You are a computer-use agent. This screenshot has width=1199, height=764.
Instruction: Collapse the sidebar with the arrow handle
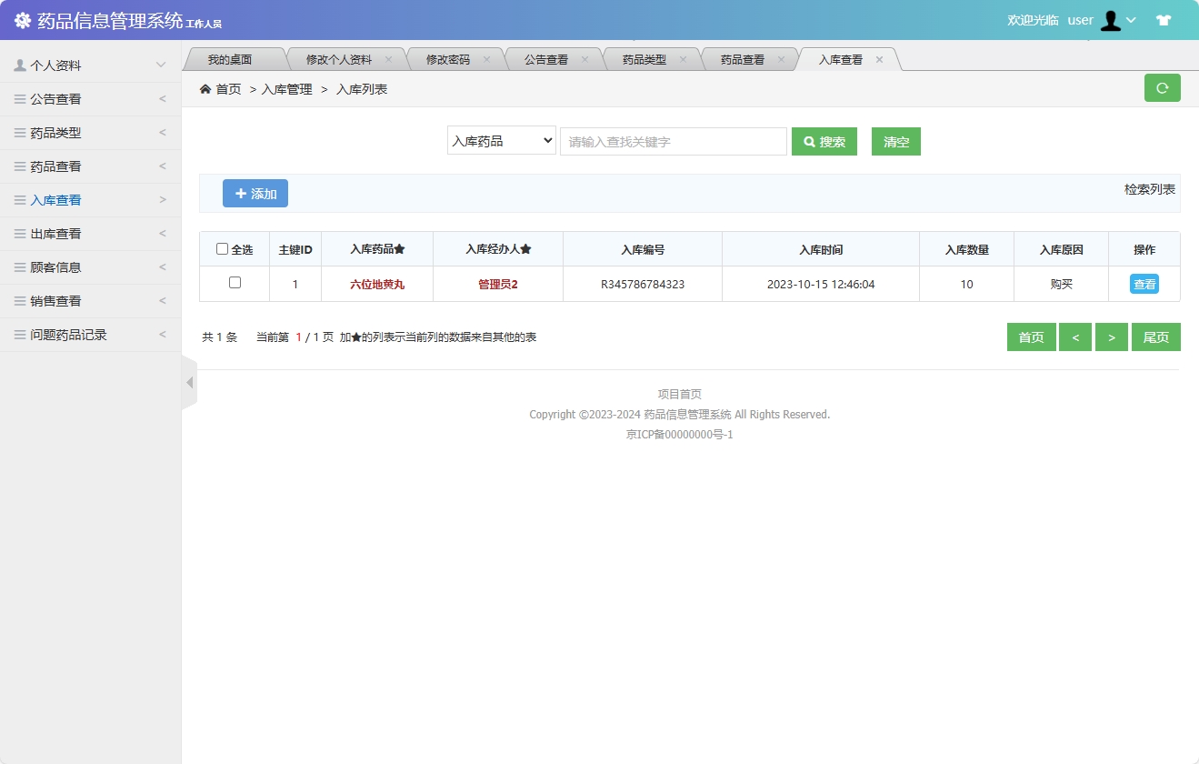189,382
